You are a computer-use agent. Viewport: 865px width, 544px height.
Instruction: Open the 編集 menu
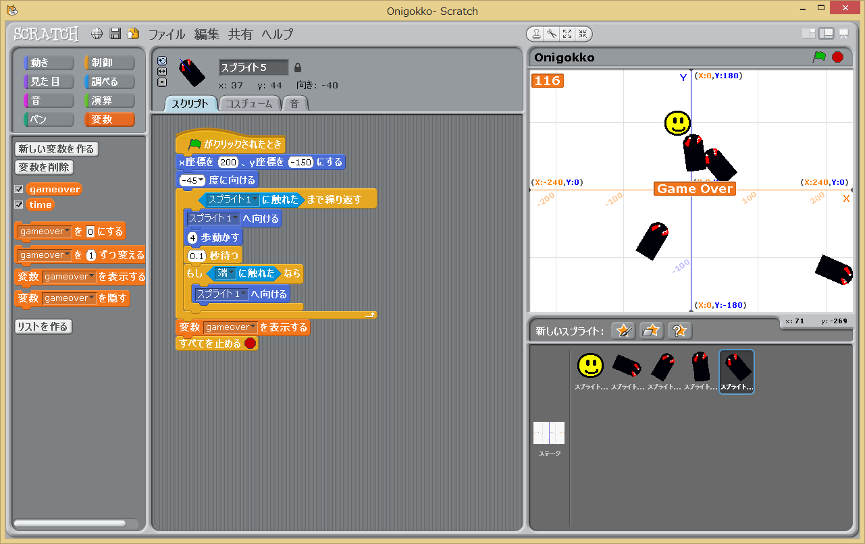pos(207,34)
